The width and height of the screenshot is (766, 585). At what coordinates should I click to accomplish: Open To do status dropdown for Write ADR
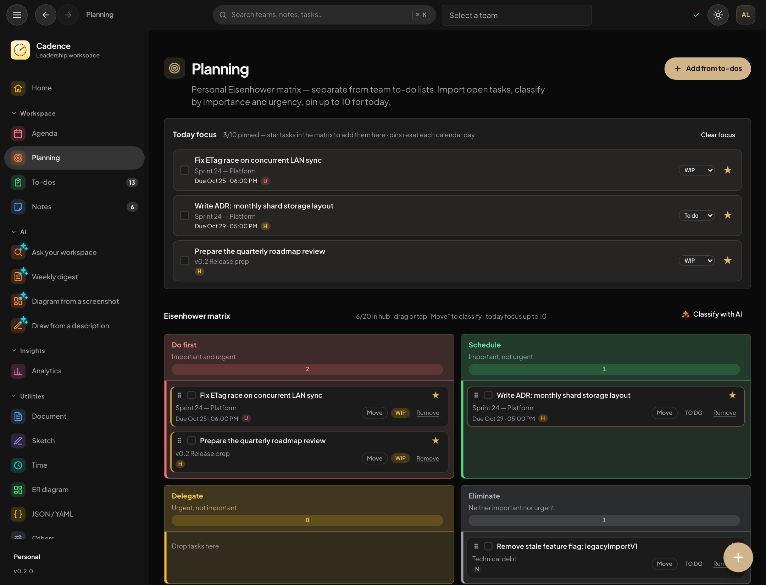click(x=697, y=216)
